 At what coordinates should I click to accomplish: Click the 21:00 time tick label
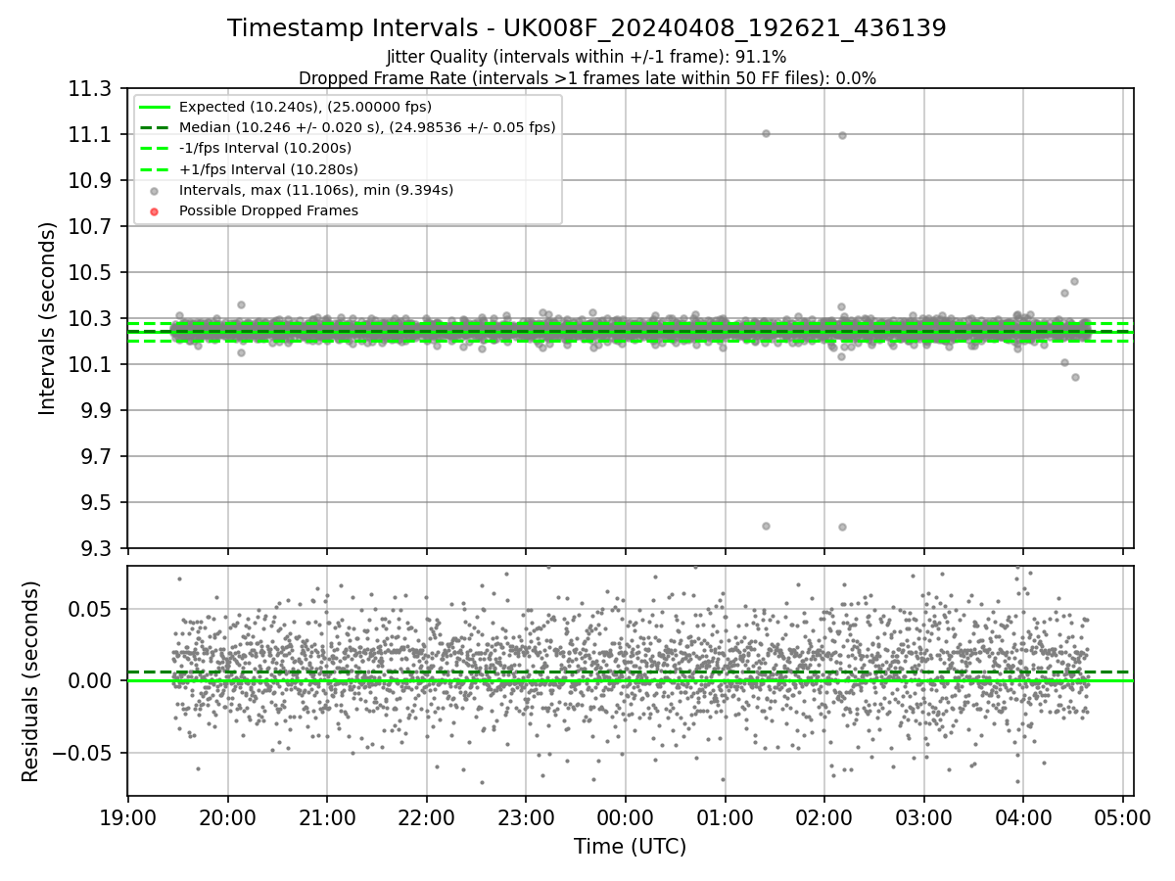pyautogui.click(x=327, y=816)
